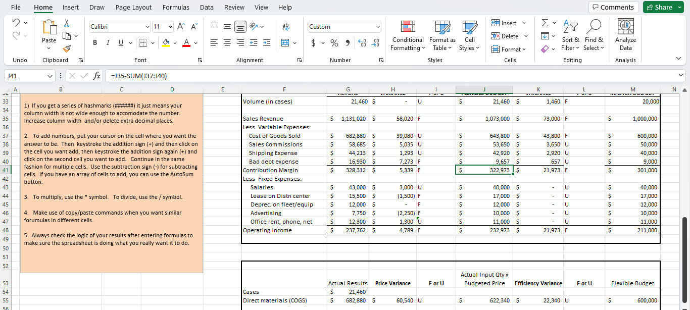Click the Merge & Center icon
The width and height of the screenshot is (690, 310).
(285, 42)
